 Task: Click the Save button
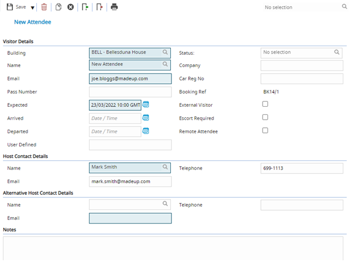pos(16,7)
